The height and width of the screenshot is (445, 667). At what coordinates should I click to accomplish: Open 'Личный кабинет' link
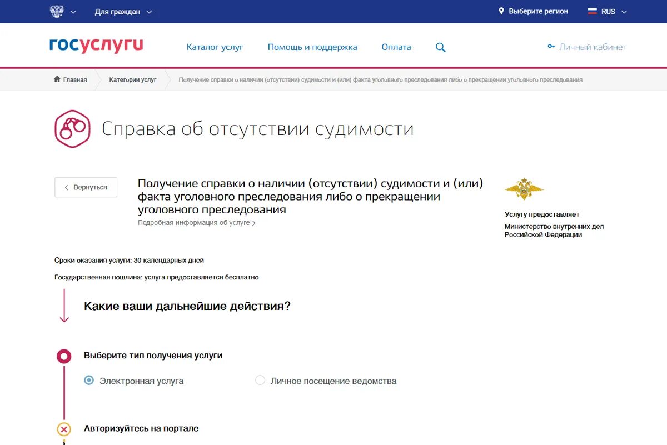(593, 47)
